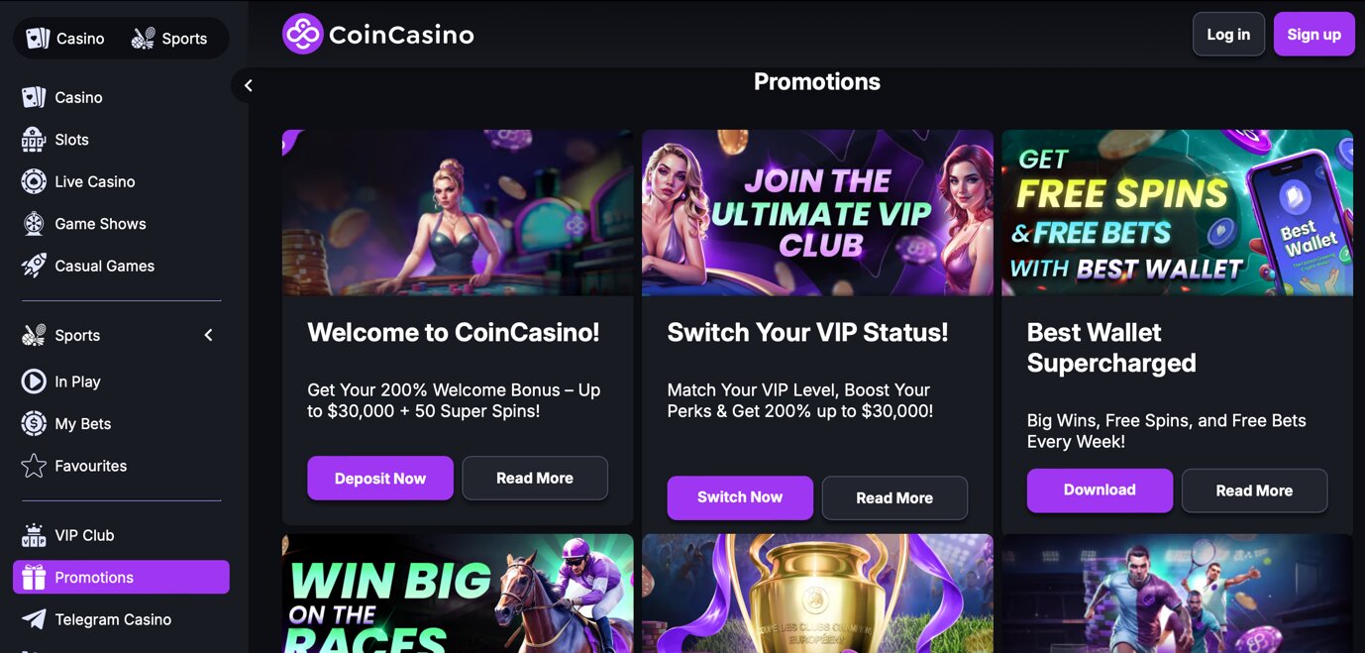The width and height of the screenshot is (1365, 653).
Task: Click the Favourites star icon
Action: click(x=33, y=466)
